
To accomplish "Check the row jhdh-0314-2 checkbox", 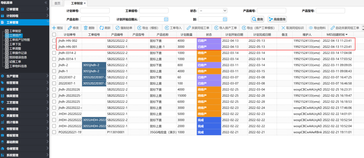I will [54, 53].
